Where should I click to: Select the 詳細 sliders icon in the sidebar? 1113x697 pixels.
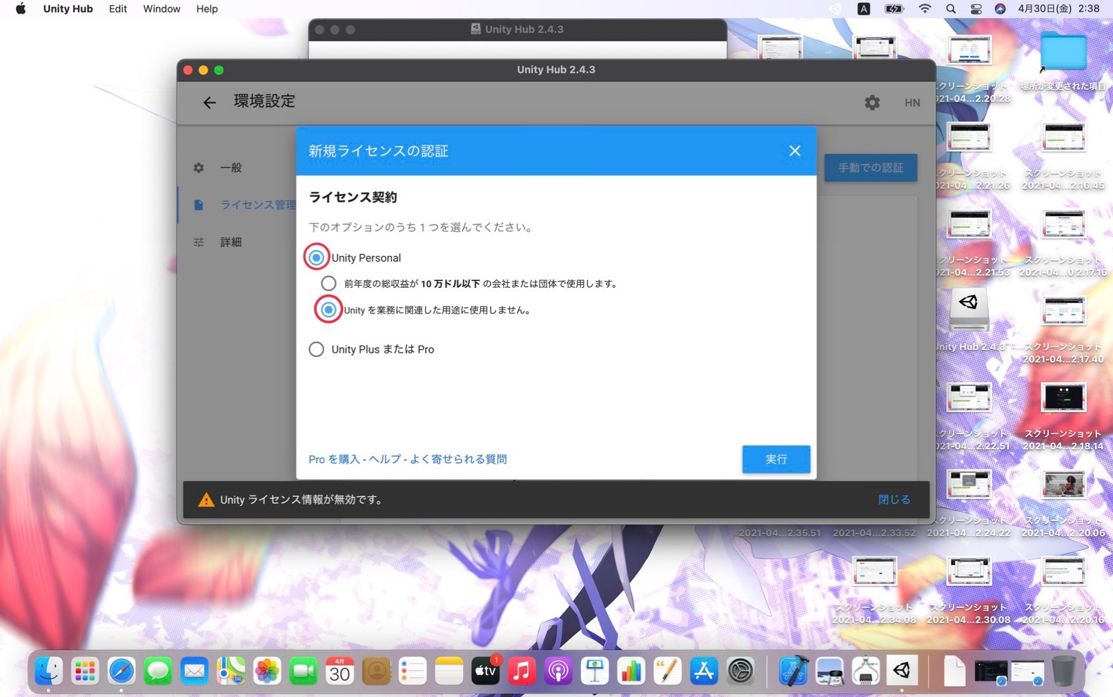[199, 242]
